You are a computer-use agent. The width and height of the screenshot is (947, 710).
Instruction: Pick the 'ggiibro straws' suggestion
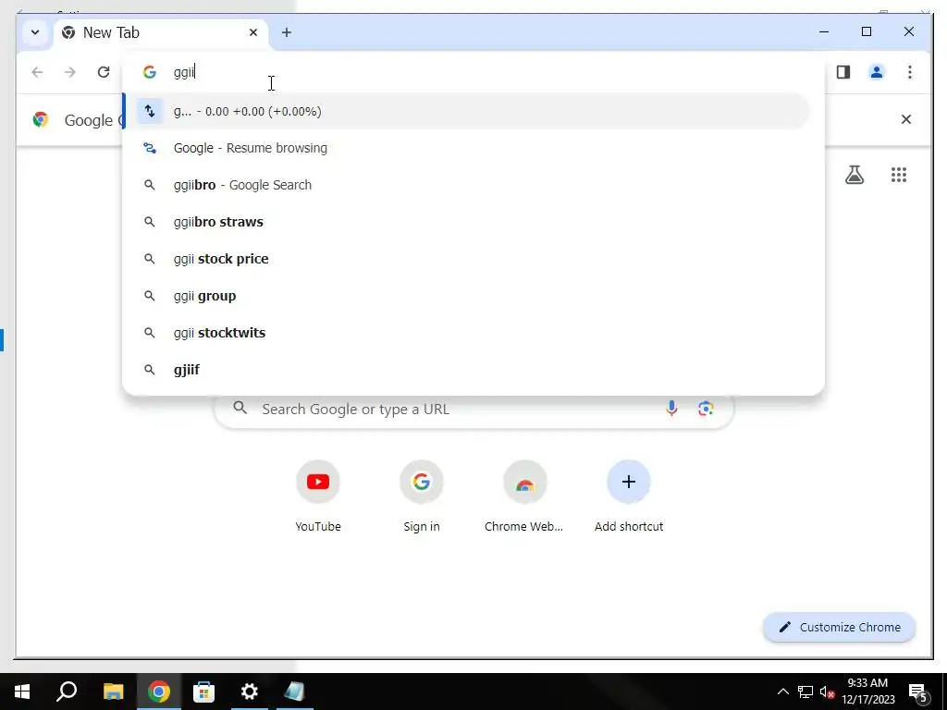[x=466, y=222]
